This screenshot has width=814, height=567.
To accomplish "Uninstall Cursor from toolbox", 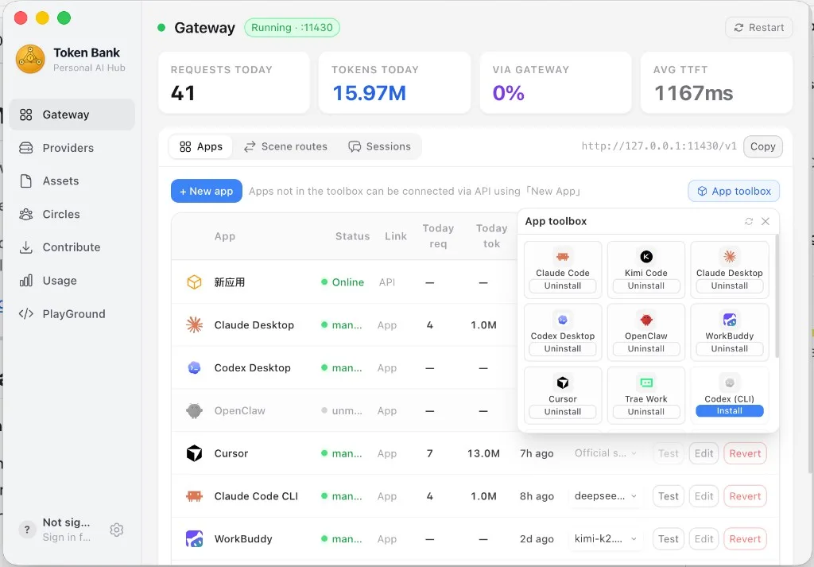I will (x=563, y=411).
